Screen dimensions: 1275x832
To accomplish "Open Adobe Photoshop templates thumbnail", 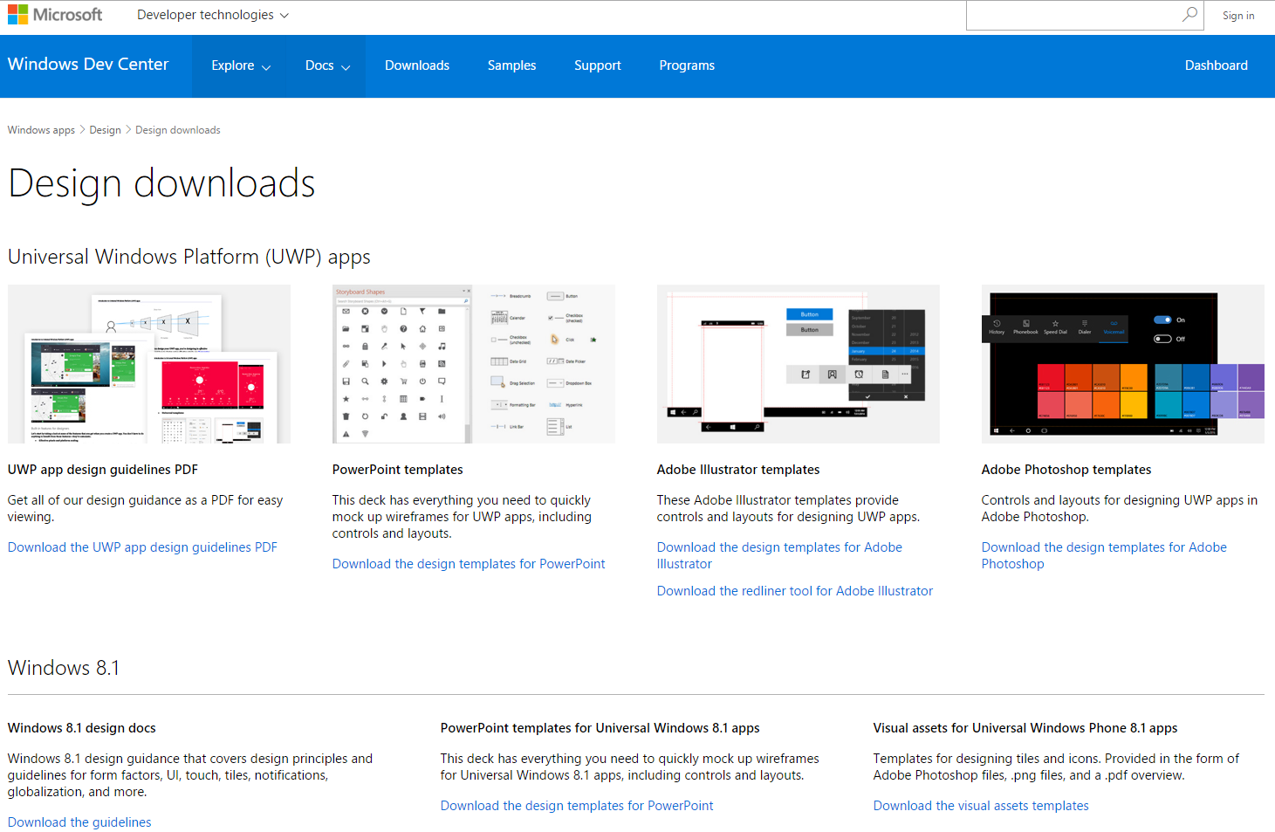I will 1123,364.
